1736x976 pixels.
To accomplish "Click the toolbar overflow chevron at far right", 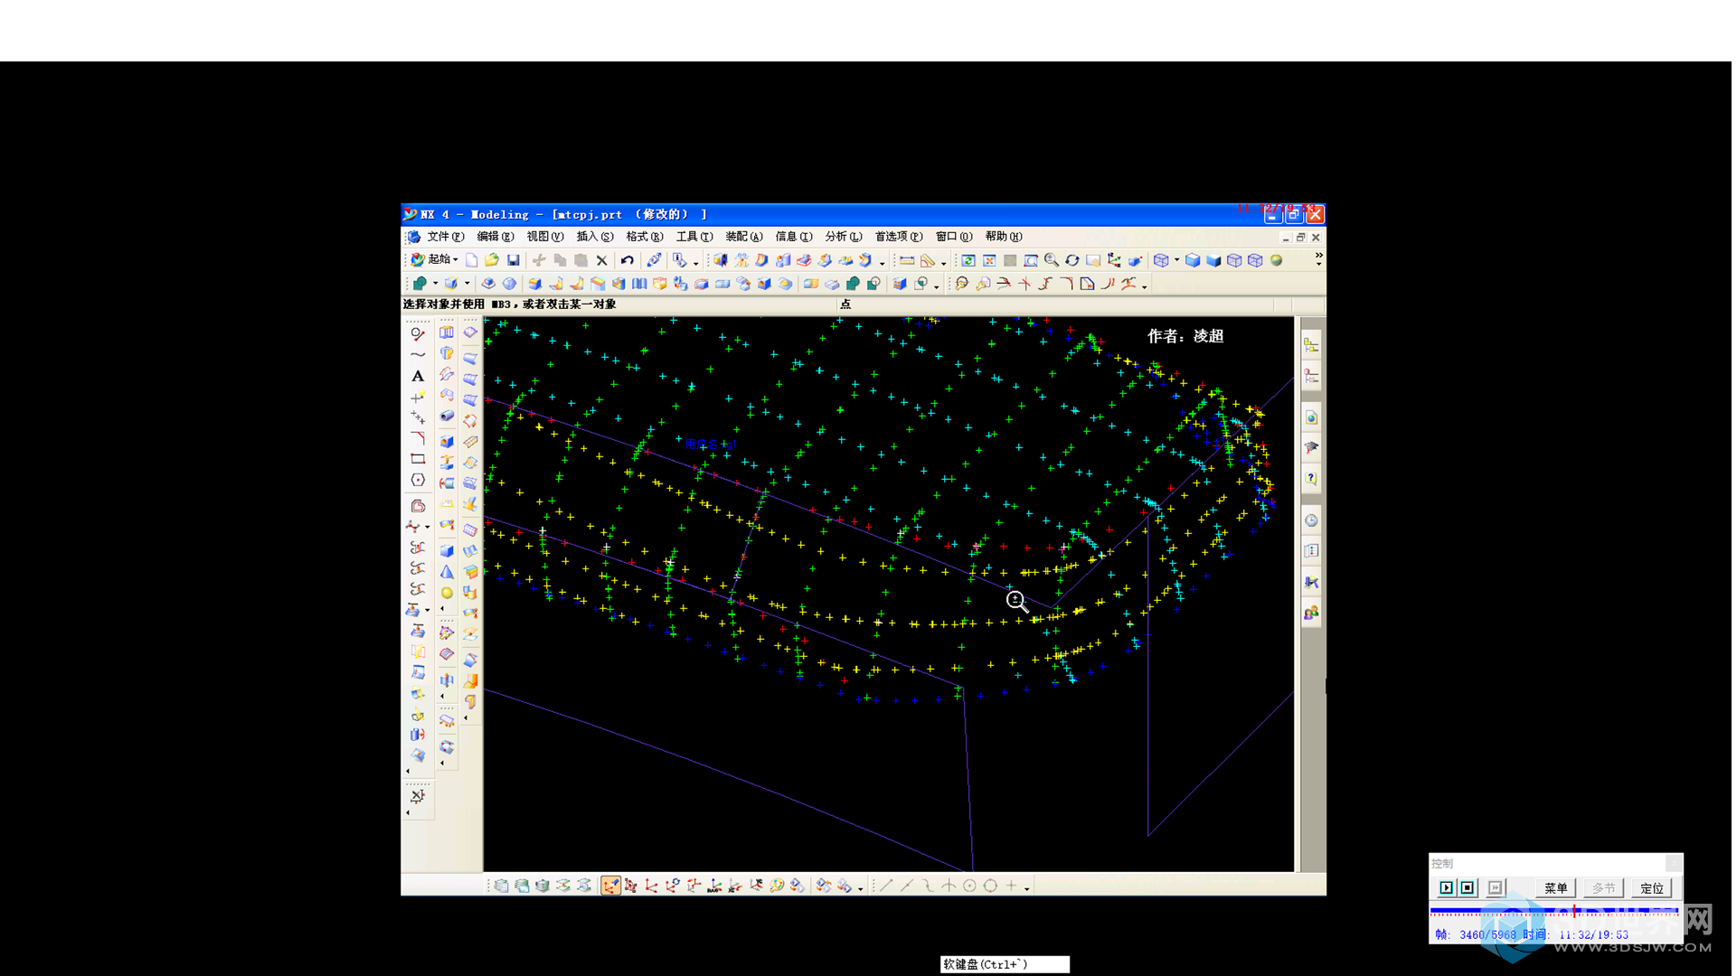I will 1318,258.
